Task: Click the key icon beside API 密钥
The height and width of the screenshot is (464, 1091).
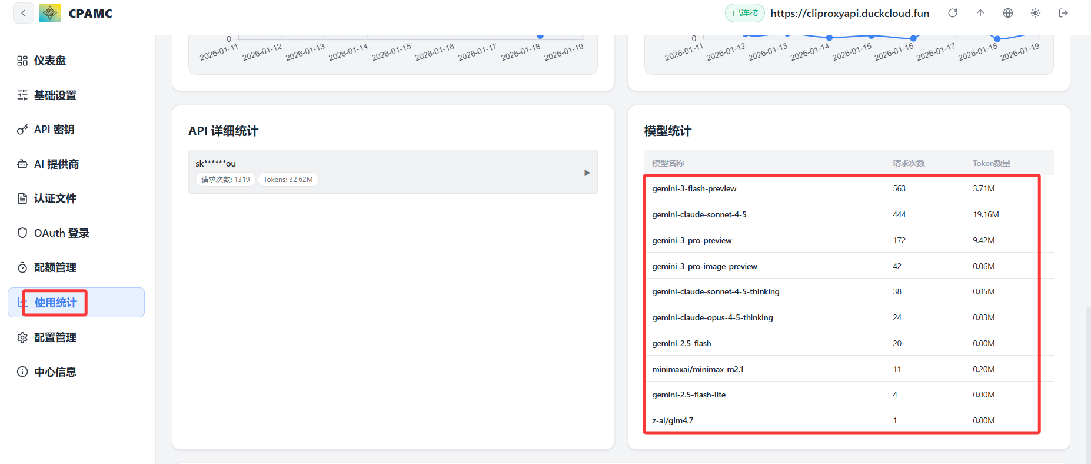Action: [x=22, y=130]
